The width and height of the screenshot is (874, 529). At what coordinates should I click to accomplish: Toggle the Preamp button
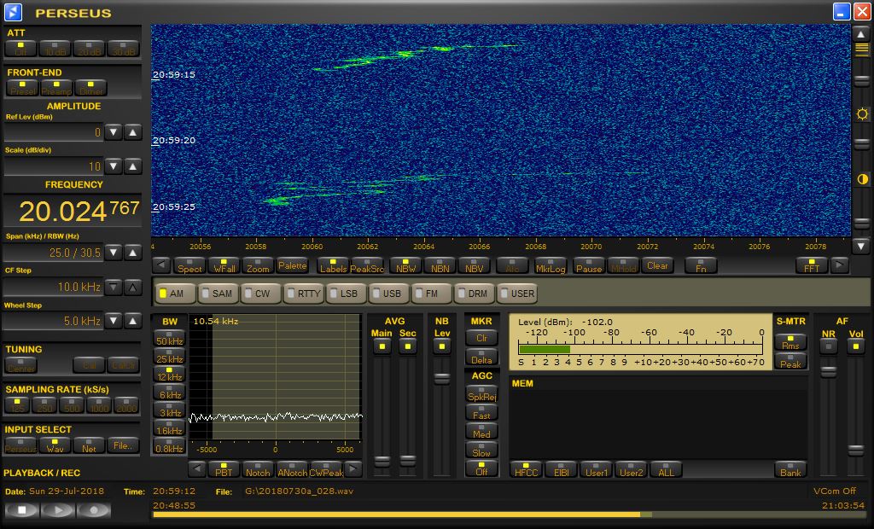(56, 88)
